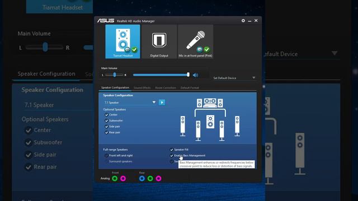358x201 pixels.
Task: Click the pink Rear analog jack
Action: pos(158,179)
